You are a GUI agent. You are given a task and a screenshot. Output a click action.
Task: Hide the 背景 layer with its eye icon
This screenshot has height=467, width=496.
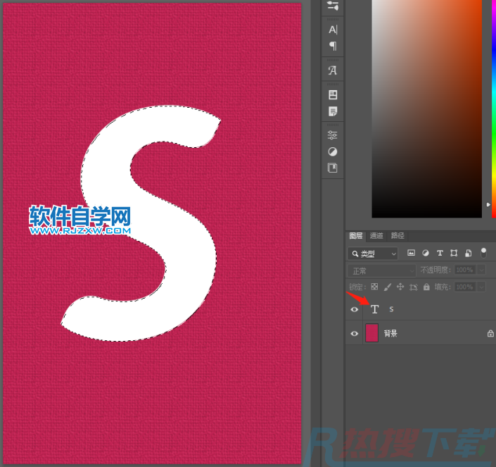pyautogui.click(x=355, y=333)
